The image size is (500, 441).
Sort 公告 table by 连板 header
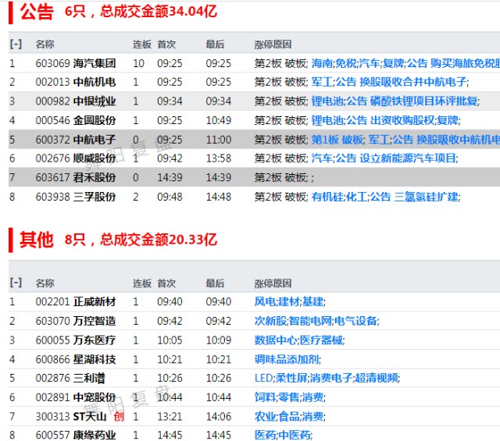pyautogui.click(x=142, y=44)
